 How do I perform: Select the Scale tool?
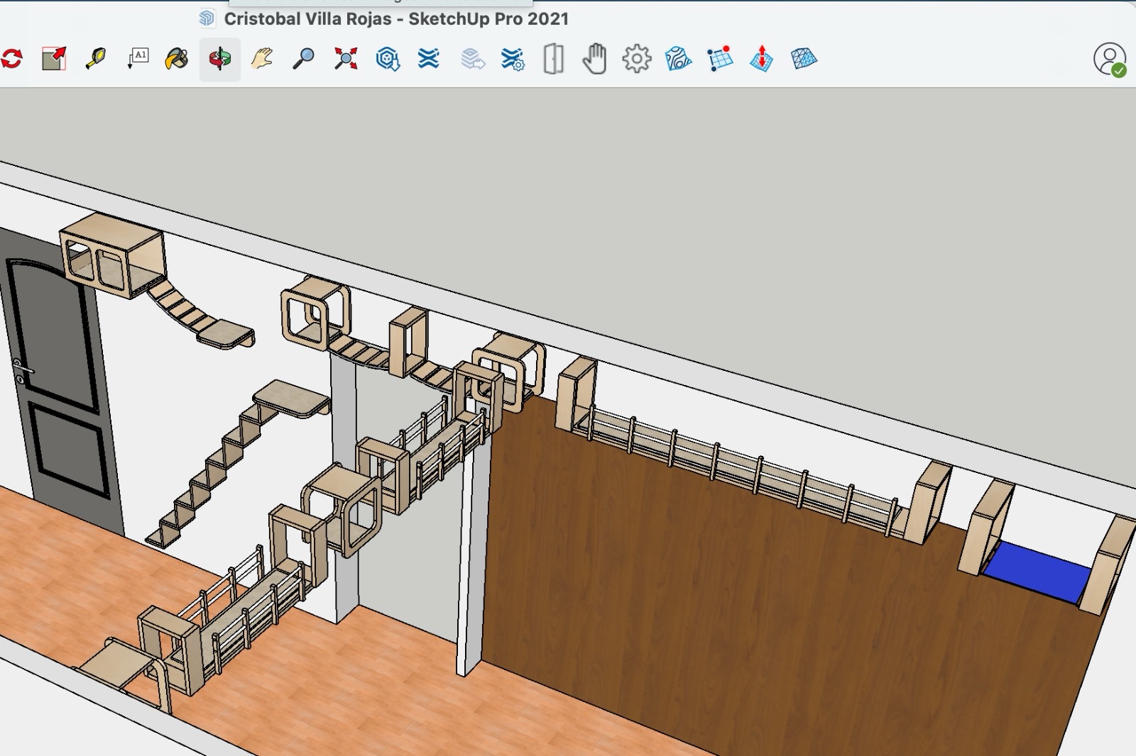point(54,59)
